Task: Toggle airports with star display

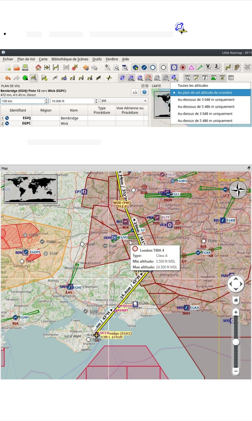Action: pyautogui.click(x=136, y=68)
